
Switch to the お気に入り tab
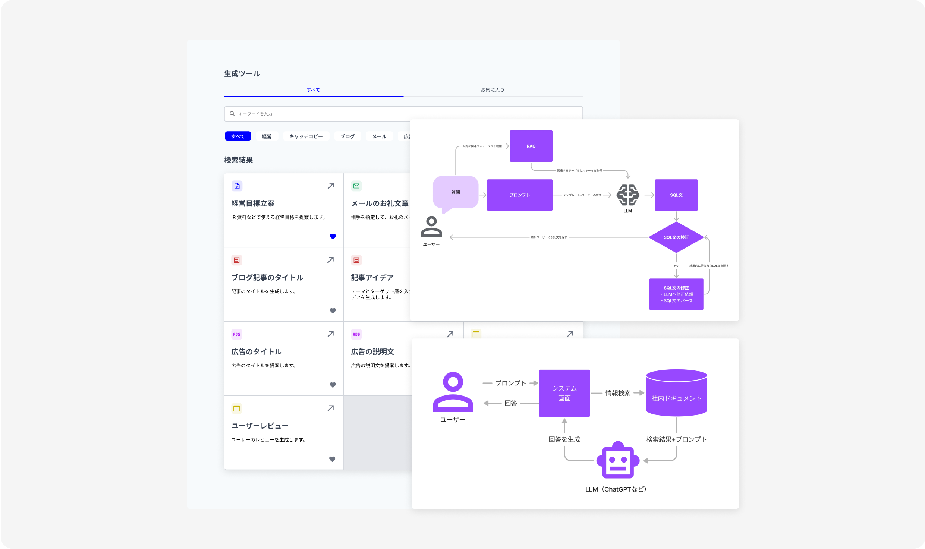(492, 90)
